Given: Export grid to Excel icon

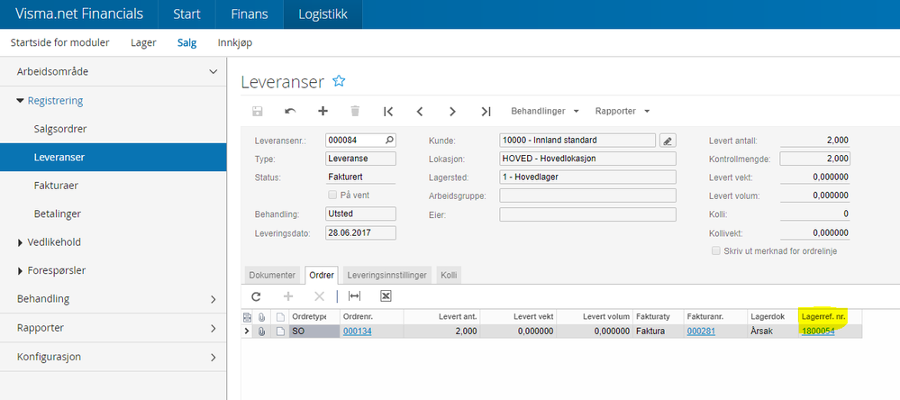Looking at the screenshot, I should [x=386, y=296].
